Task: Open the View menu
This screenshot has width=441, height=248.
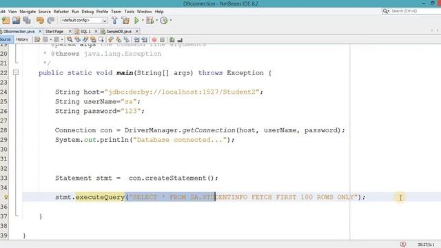Action: (12, 12)
